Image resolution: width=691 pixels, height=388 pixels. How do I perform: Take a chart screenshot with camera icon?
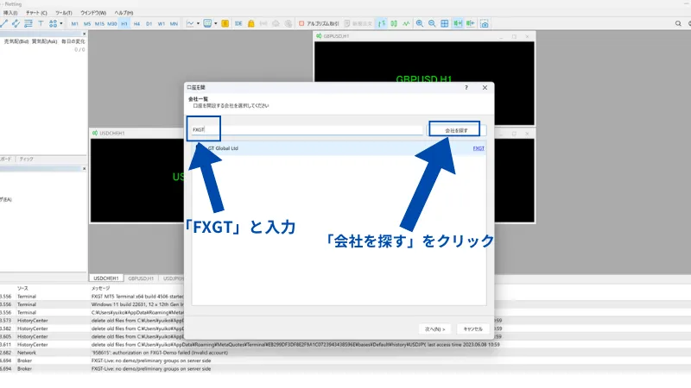485,24
